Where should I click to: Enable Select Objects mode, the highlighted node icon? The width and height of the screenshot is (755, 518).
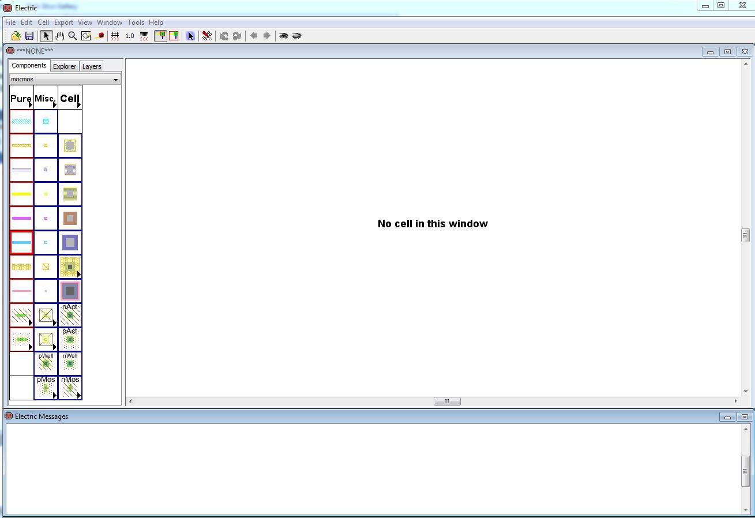161,36
